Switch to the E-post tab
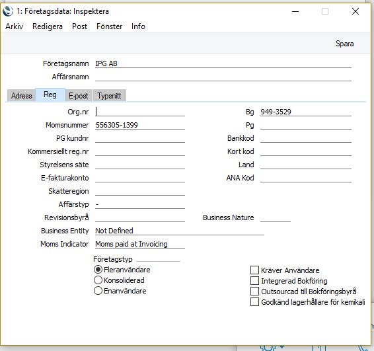 pos(78,96)
